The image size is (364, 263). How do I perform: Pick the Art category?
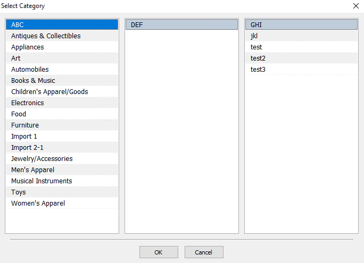click(x=62, y=58)
